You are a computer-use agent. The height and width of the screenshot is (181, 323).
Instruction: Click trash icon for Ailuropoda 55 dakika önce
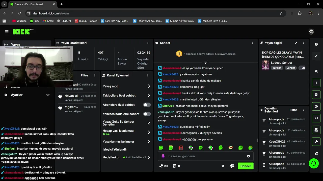coord(264,165)
